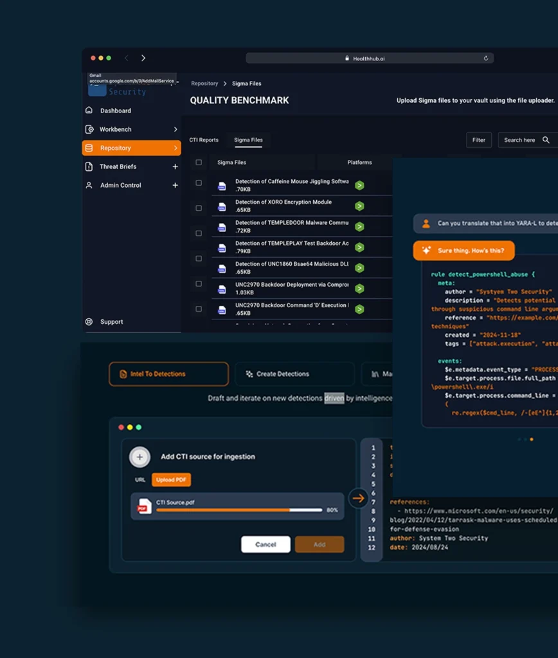Screen dimensions: 558x658
Task: Reload the page in browser address bar
Action: pos(486,58)
